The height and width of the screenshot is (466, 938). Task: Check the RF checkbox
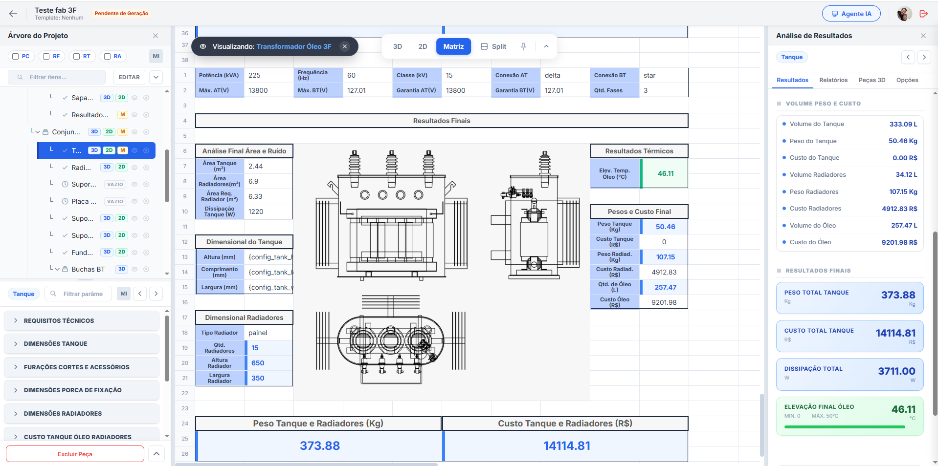pos(46,56)
